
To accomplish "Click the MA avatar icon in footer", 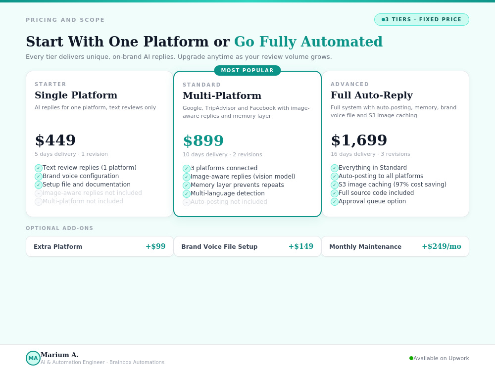I will coord(33,358).
